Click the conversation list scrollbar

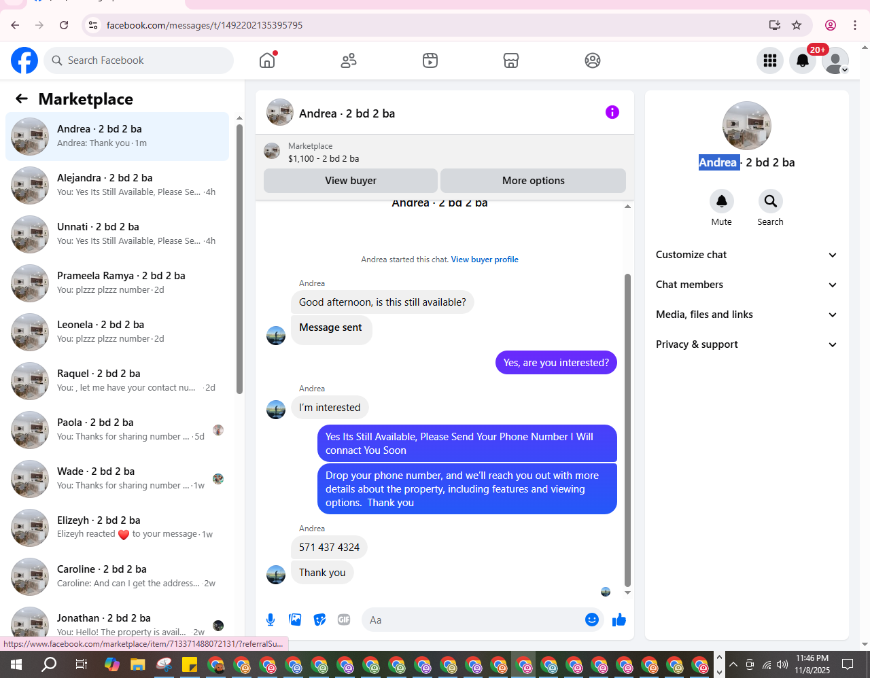pyautogui.click(x=239, y=259)
